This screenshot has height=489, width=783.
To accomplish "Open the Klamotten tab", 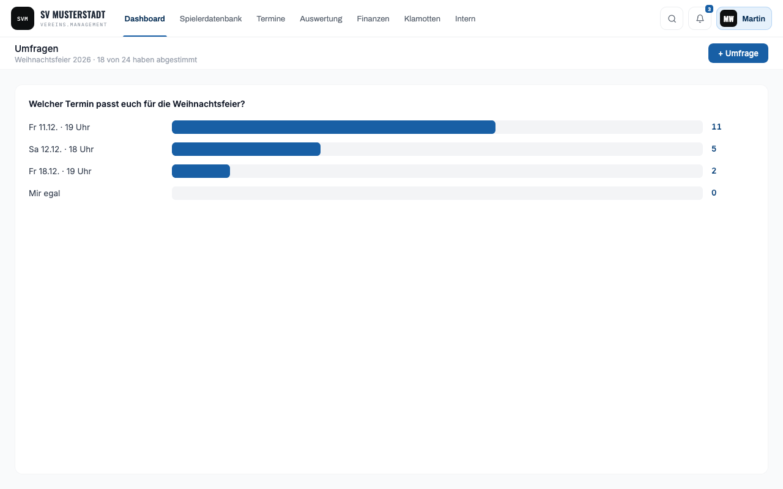I will point(422,19).
